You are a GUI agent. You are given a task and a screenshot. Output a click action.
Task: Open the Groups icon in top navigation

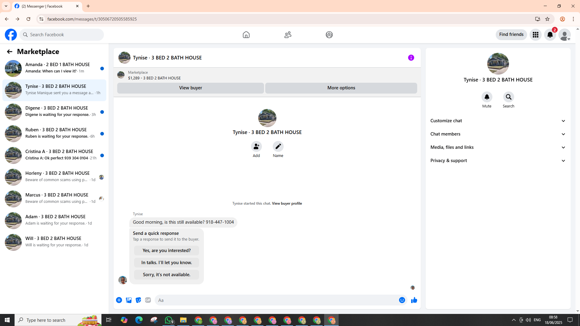coord(329,35)
